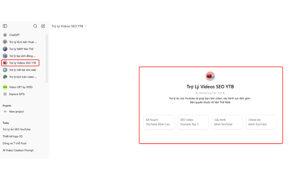Open the Trợ Lý Ảo SEO YouTube chat
The image size is (288, 180).
coord(17,129)
